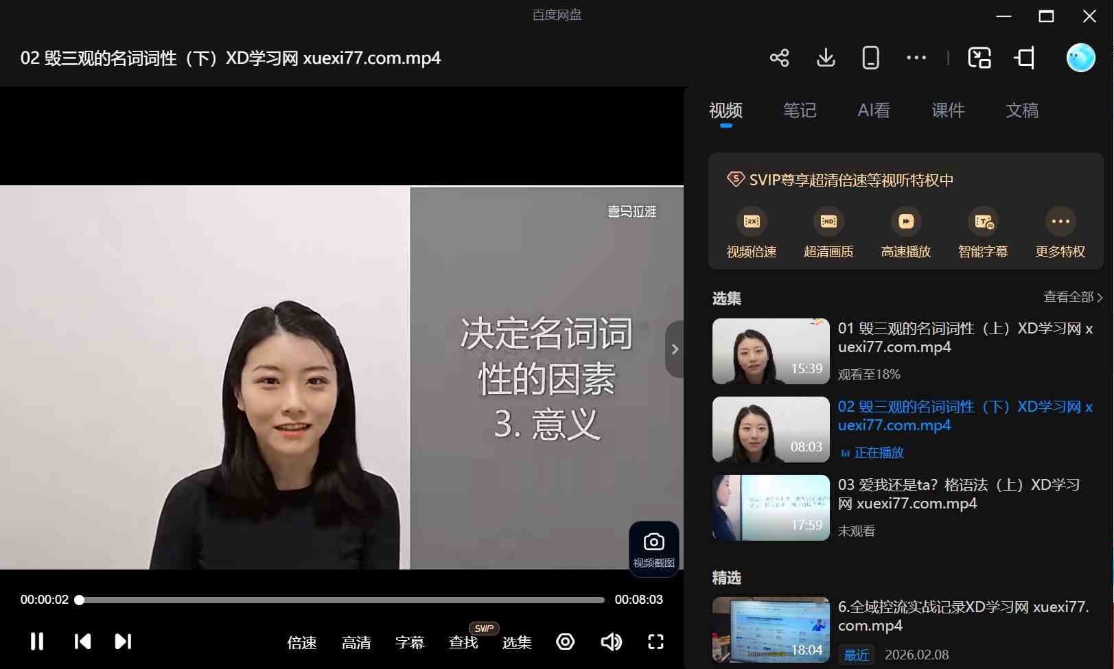1114x669 pixels.
Task: Download the current video file
Action: (x=826, y=58)
